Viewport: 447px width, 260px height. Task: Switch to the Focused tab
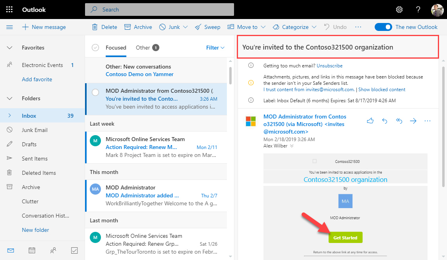point(116,48)
